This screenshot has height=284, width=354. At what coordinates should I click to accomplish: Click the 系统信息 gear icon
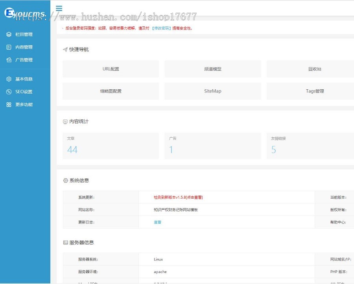pyautogui.click(x=65, y=181)
